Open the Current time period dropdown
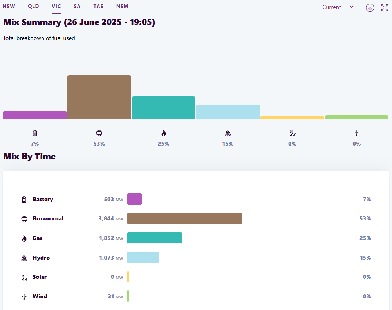 [338, 7]
